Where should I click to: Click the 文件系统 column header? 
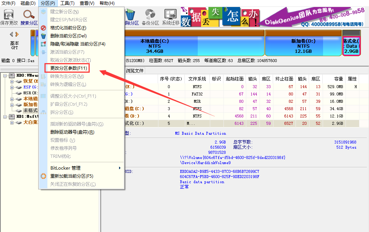coord(197,79)
